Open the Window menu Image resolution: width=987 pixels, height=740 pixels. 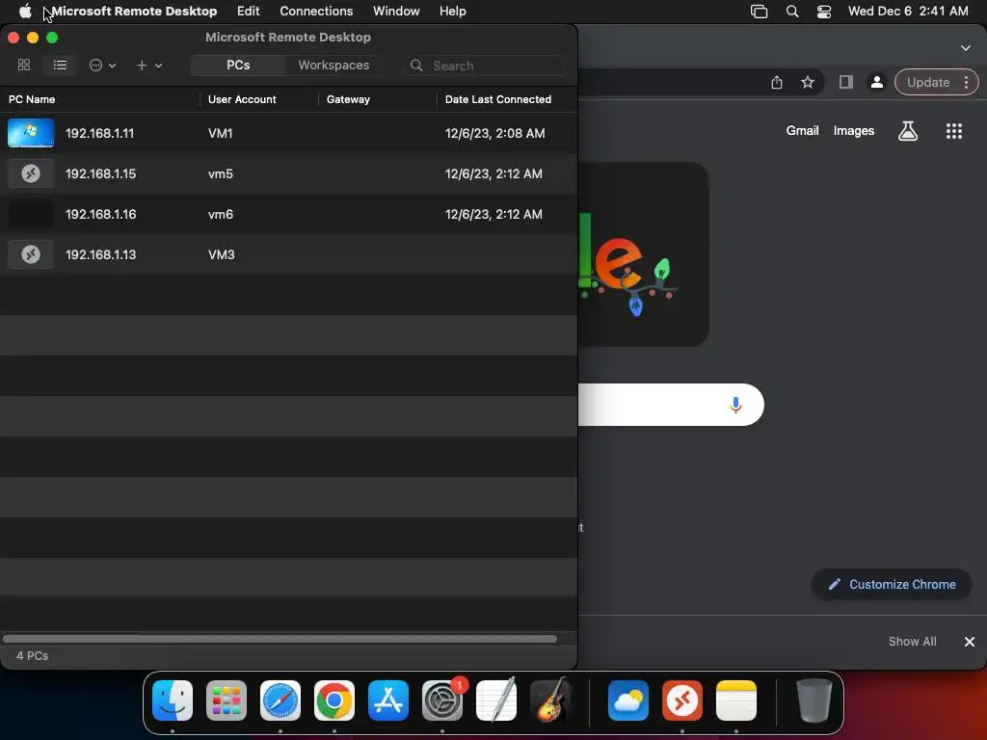point(396,11)
